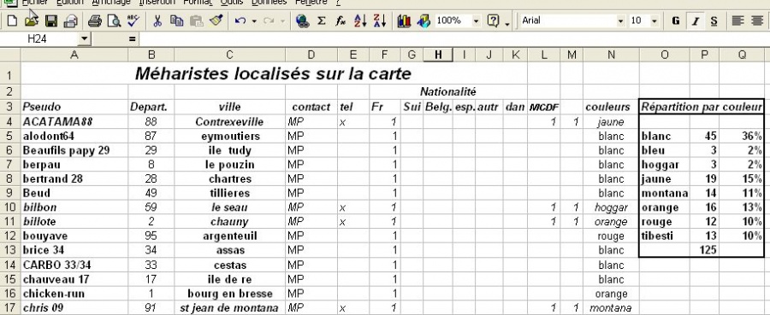Undo the last action

[240, 21]
